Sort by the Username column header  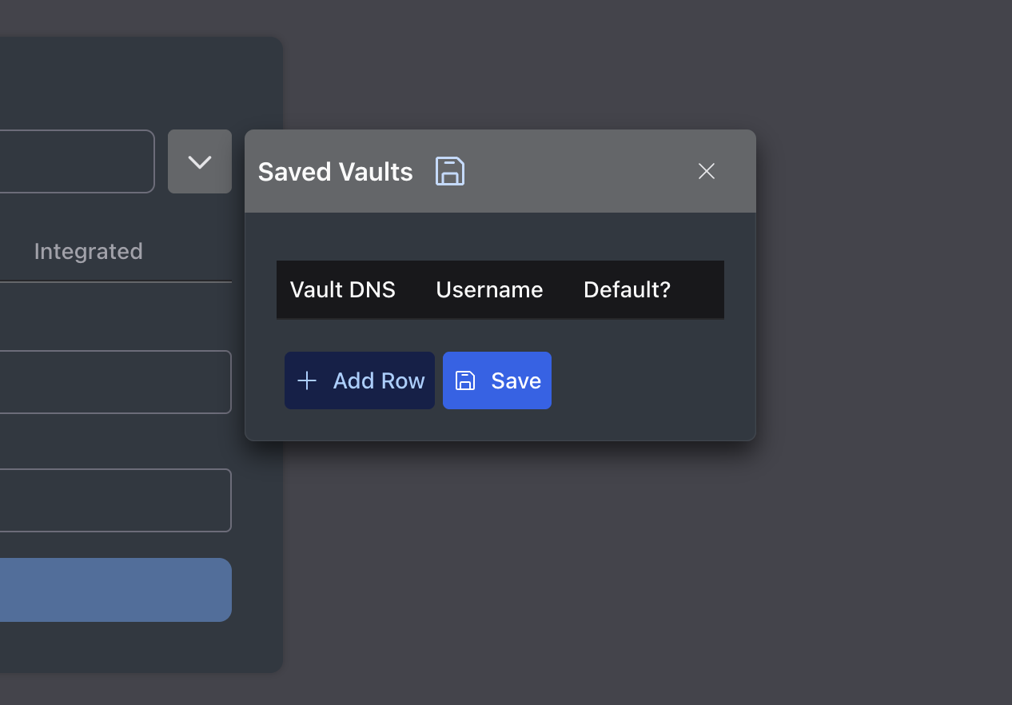[x=489, y=289]
